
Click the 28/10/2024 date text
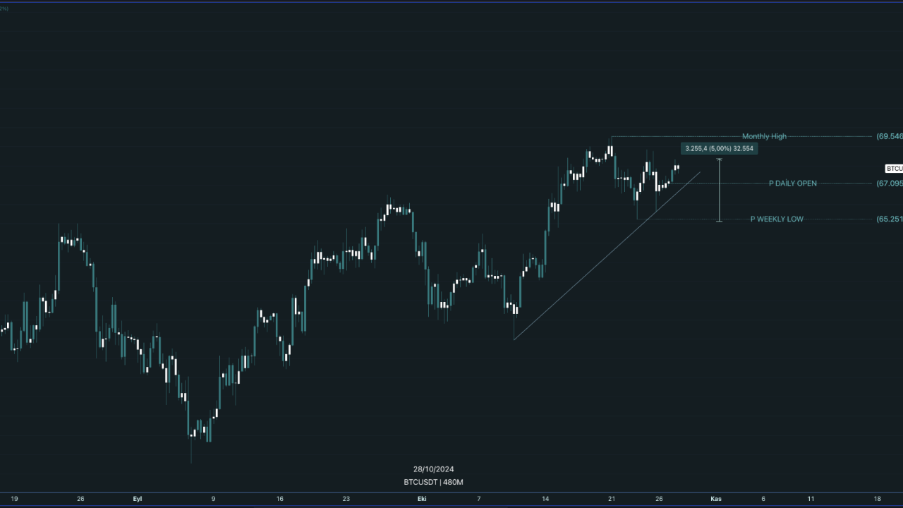433,469
